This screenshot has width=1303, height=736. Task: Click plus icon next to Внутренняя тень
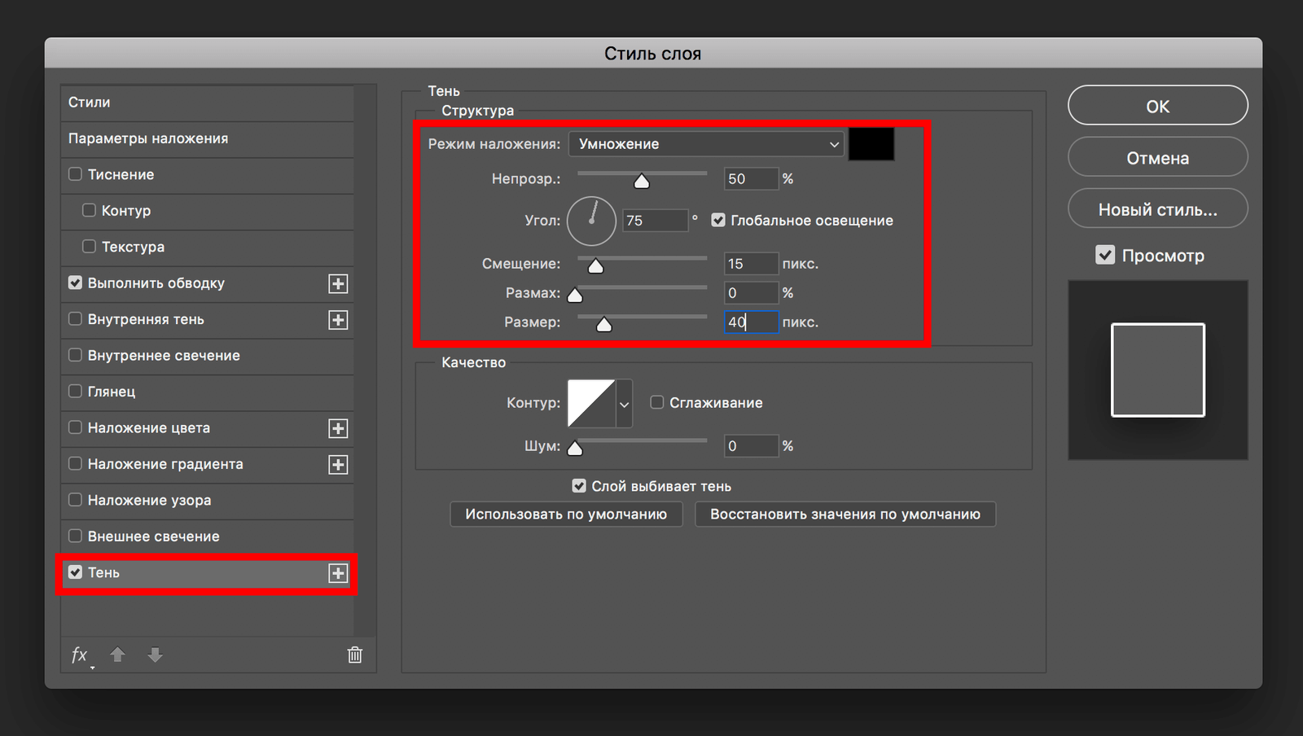[x=338, y=320]
